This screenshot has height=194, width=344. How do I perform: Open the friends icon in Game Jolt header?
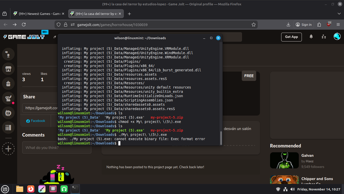pyautogui.click(x=324, y=37)
